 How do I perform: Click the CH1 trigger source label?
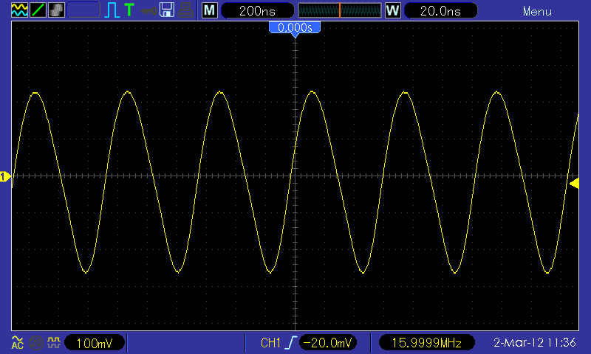(x=270, y=343)
